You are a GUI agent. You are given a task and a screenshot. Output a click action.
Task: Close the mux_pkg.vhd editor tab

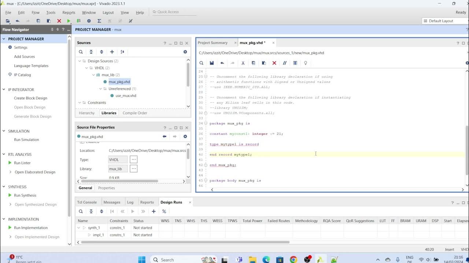coord(273,43)
